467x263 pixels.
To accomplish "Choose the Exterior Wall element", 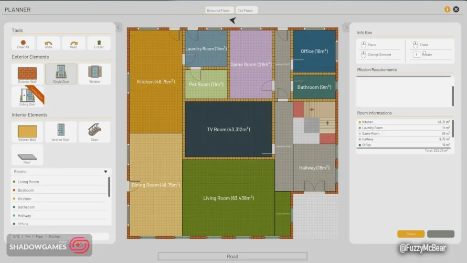I will [x=27, y=74].
